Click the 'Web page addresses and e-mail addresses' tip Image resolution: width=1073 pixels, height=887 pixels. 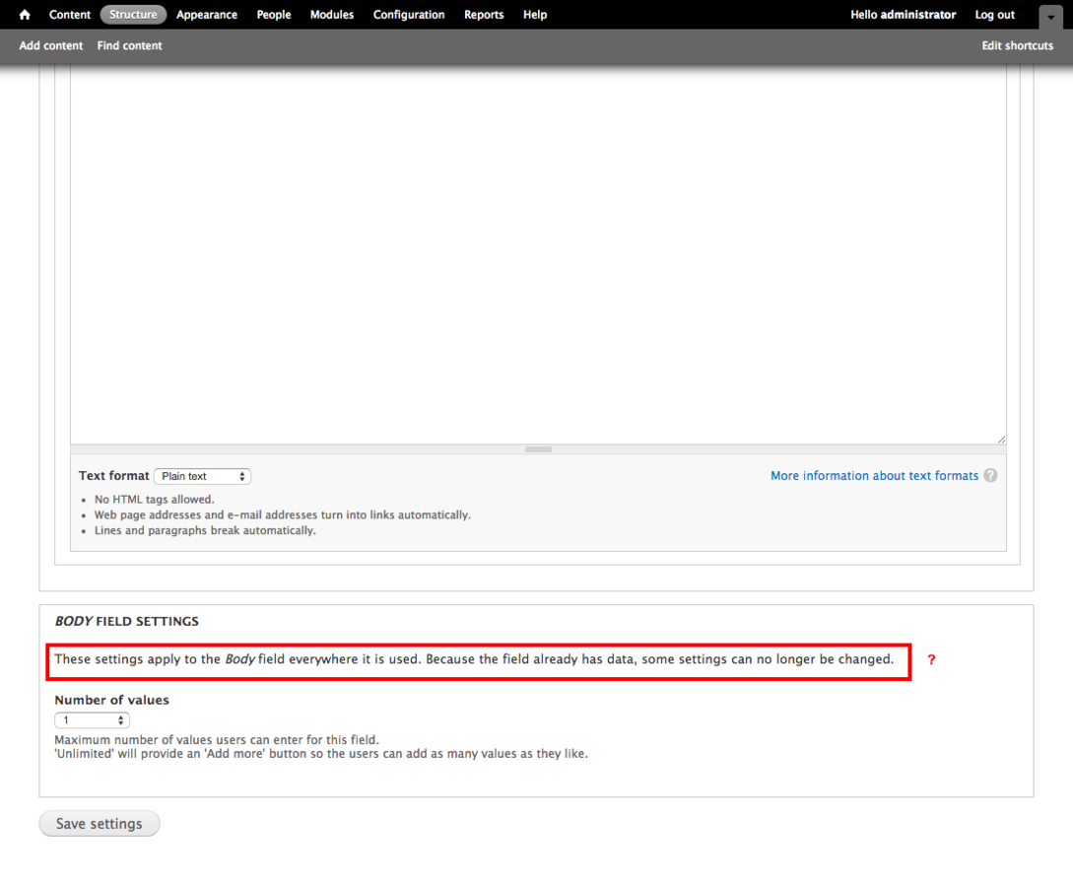point(283,514)
